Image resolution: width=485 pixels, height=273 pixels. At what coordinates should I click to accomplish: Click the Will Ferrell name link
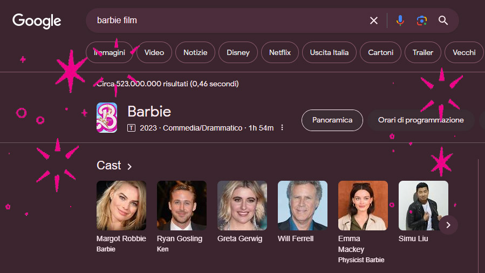click(296, 238)
